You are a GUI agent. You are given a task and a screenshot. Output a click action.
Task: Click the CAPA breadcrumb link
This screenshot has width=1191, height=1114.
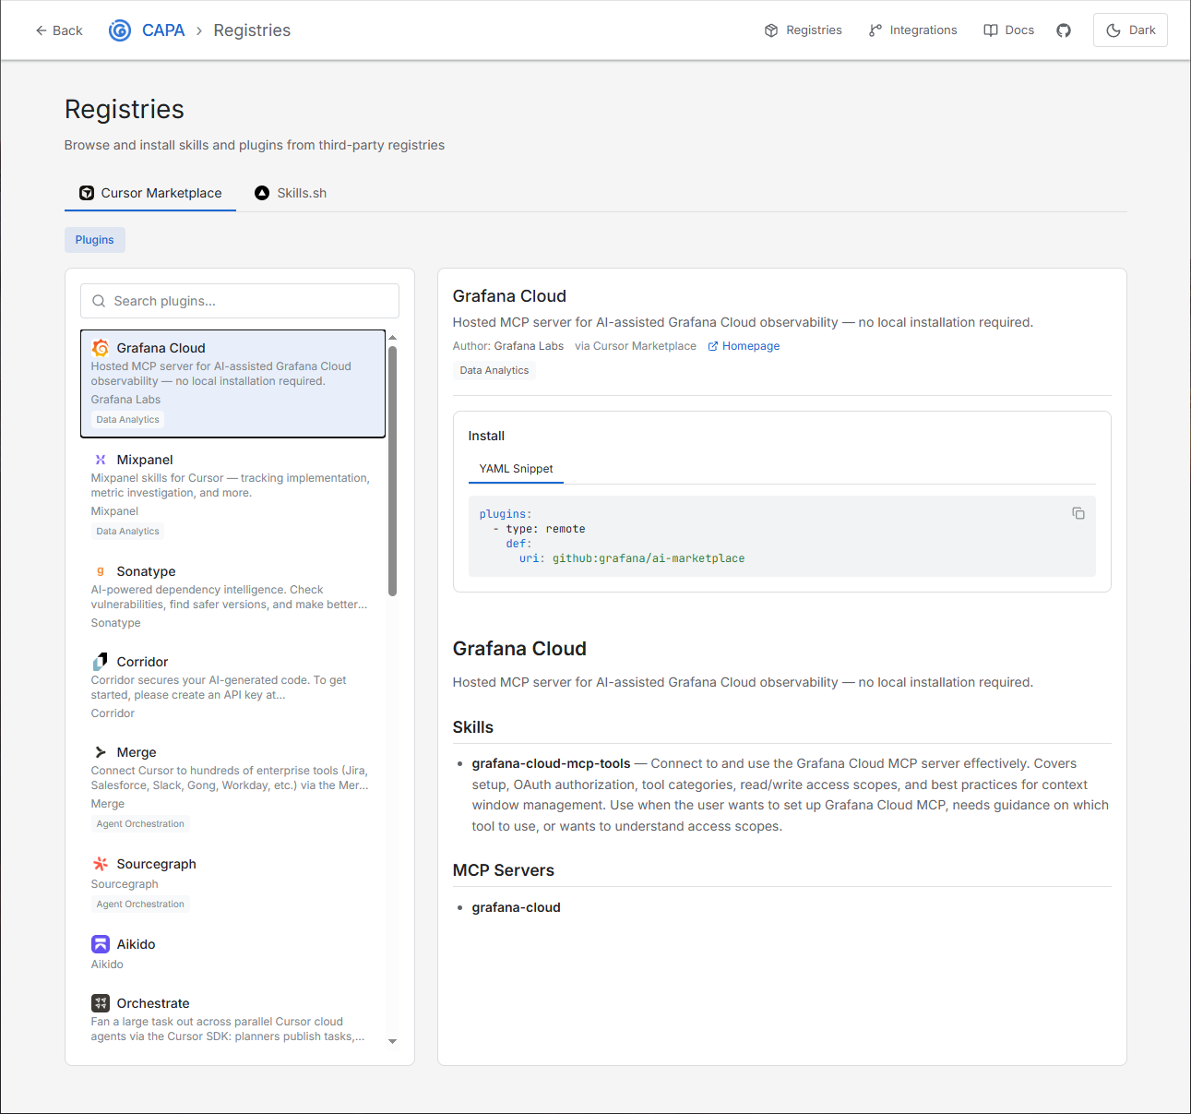click(x=163, y=30)
